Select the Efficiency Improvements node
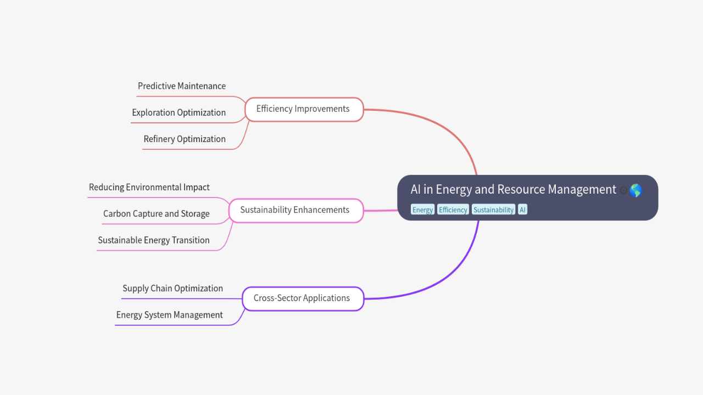Screen dimensions: 703x395 [303, 109]
